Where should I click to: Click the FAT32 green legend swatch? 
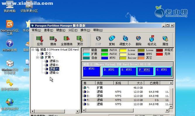point(105,54)
